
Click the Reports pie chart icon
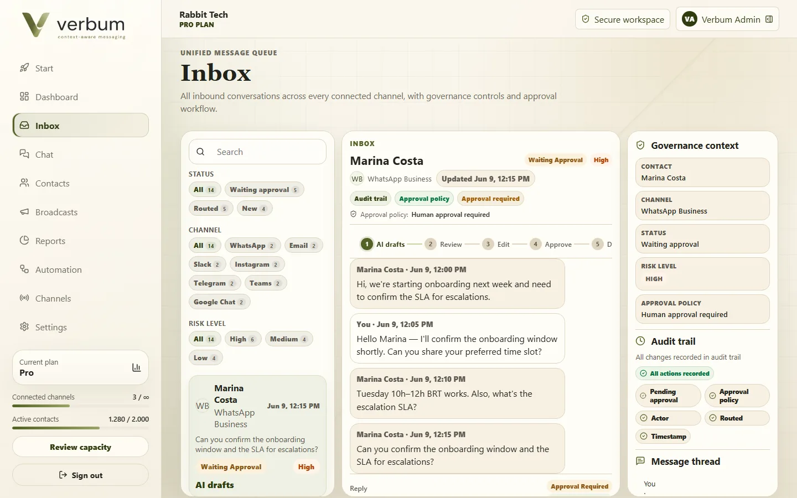coord(24,240)
